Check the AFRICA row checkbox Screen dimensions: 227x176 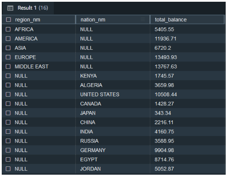click(x=8, y=29)
